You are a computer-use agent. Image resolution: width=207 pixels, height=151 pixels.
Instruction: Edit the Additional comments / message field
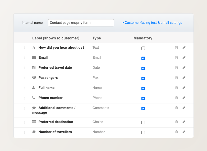(x=184, y=108)
